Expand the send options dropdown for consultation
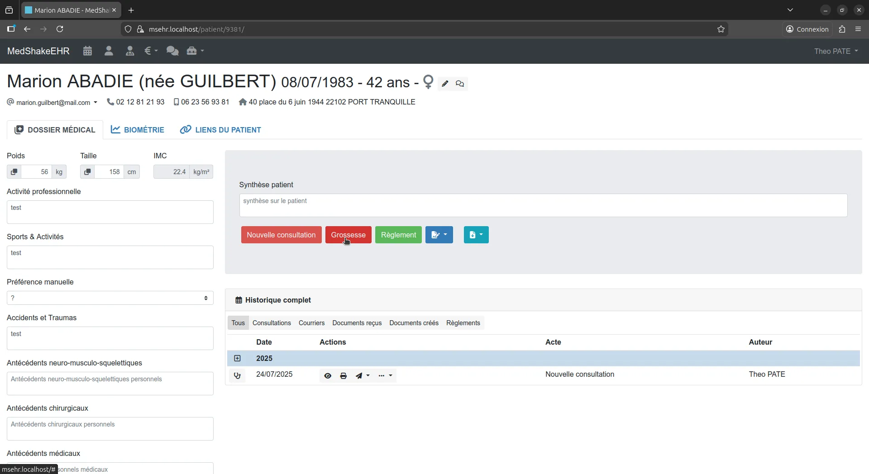This screenshot has height=474, width=869. click(363, 376)
